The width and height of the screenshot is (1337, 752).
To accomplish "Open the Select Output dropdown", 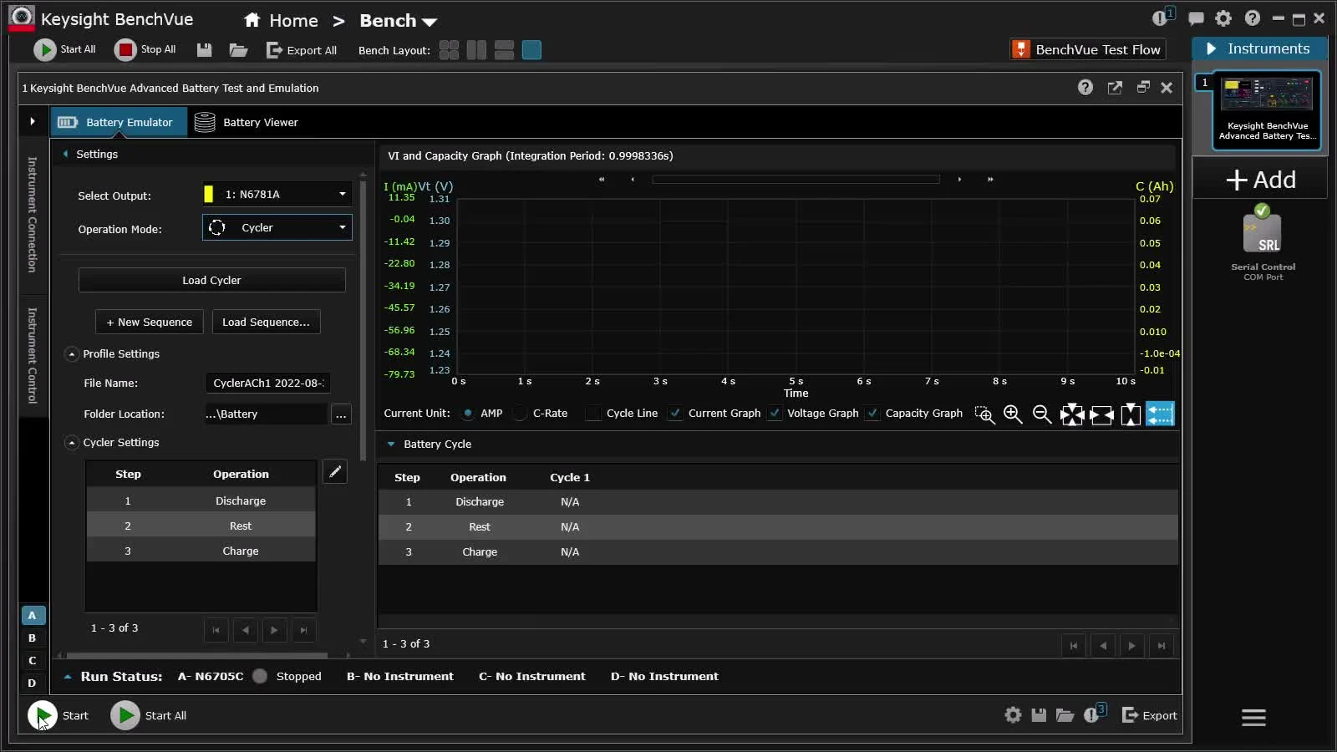I will coord(277,195).
